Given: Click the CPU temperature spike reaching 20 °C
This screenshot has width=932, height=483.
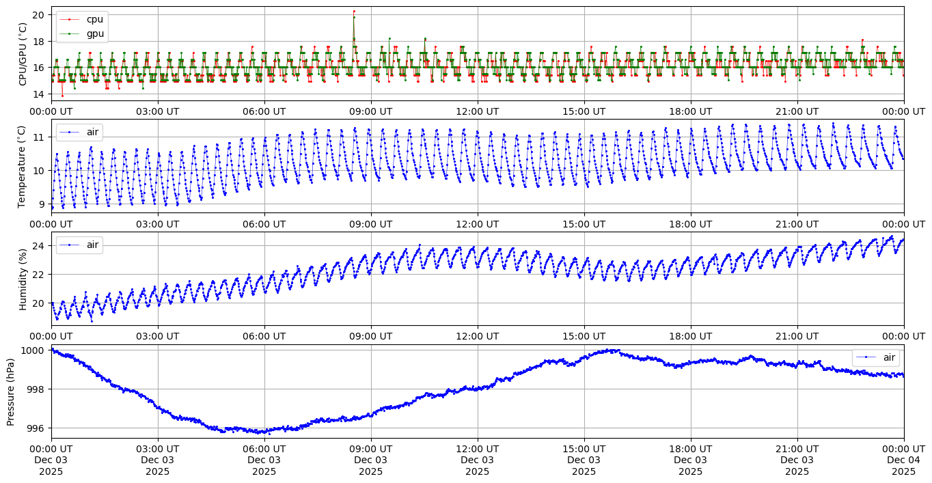Looking at the screenshot, I should pos(354,12).
